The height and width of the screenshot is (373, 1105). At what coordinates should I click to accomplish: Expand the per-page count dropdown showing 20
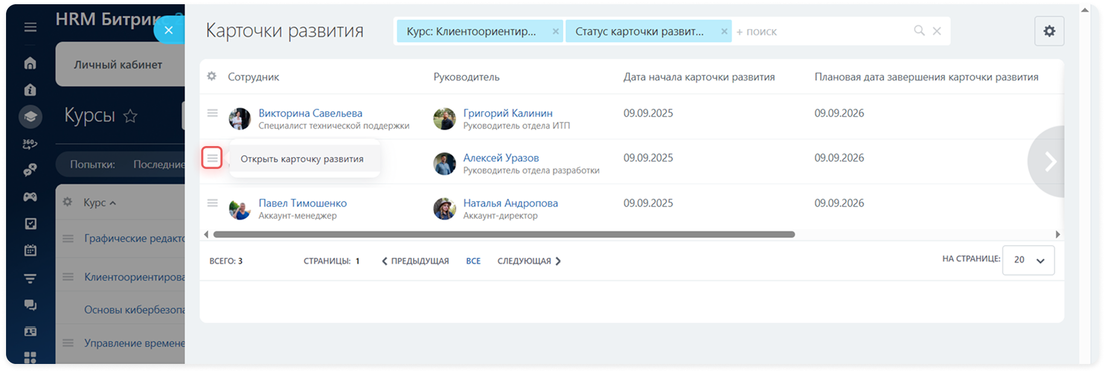coord(1028,260)
